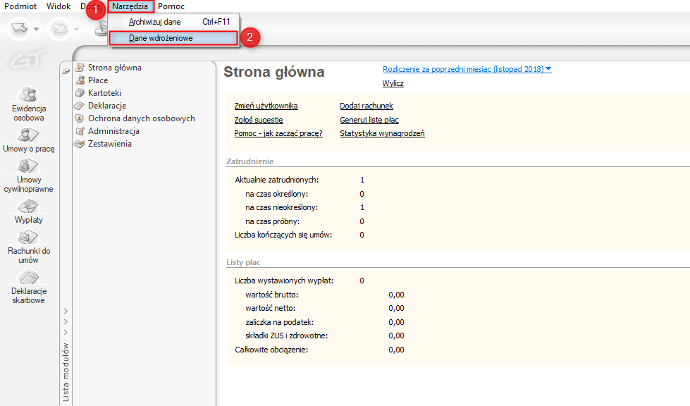Screen dimensions: 690x406
Task: Click Zgłoś sugestię link
Action: click(x=259, y=120)
